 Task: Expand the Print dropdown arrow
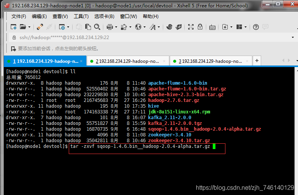pos(116,27)
